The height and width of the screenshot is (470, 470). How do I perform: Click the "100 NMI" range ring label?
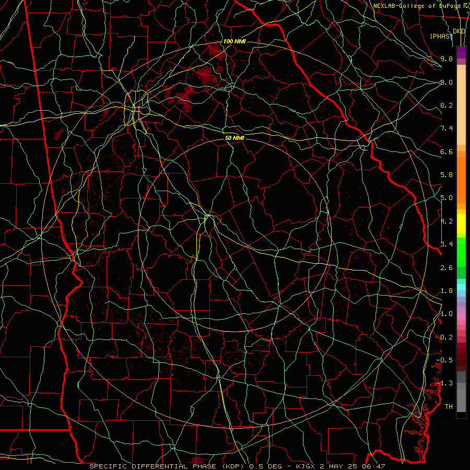click(234, 41)
